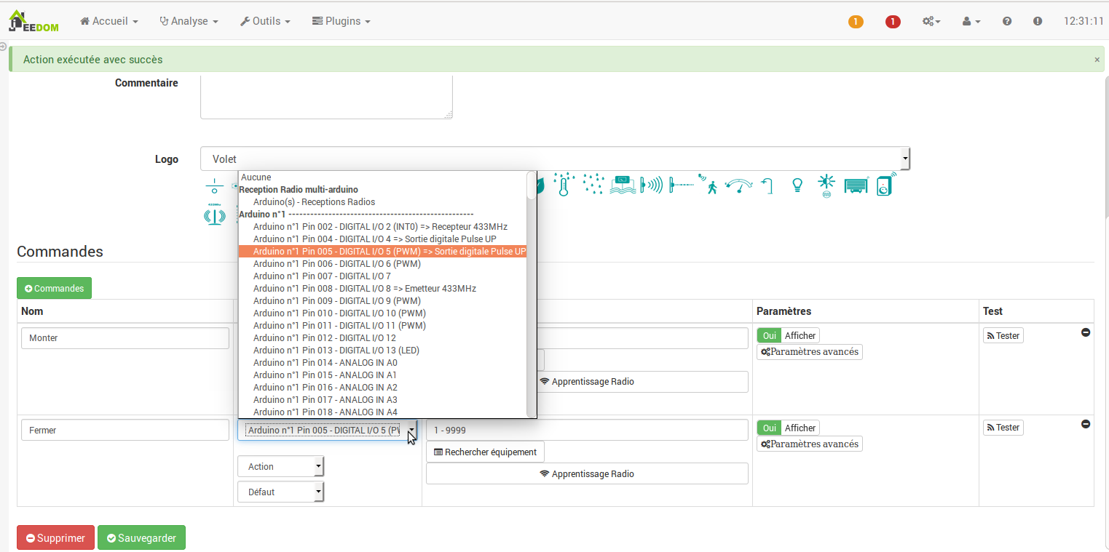Select Pin 002 Recepteur 433MHz option
The height and width of the screenshot is (552, 1109).
(x=382, y=226)
